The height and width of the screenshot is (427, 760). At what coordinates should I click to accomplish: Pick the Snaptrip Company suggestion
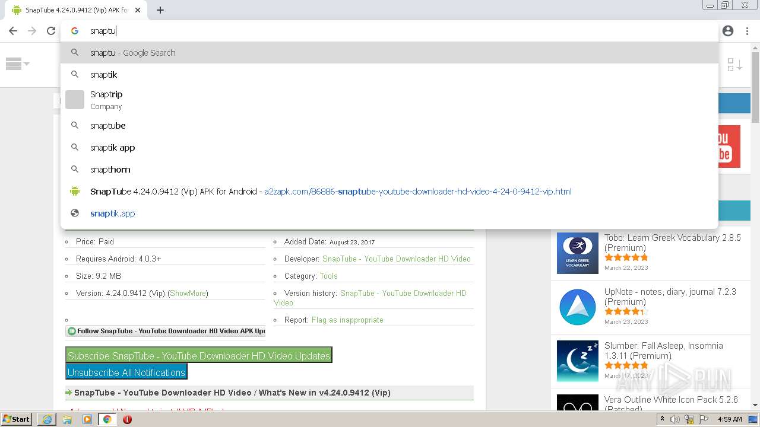389,100
